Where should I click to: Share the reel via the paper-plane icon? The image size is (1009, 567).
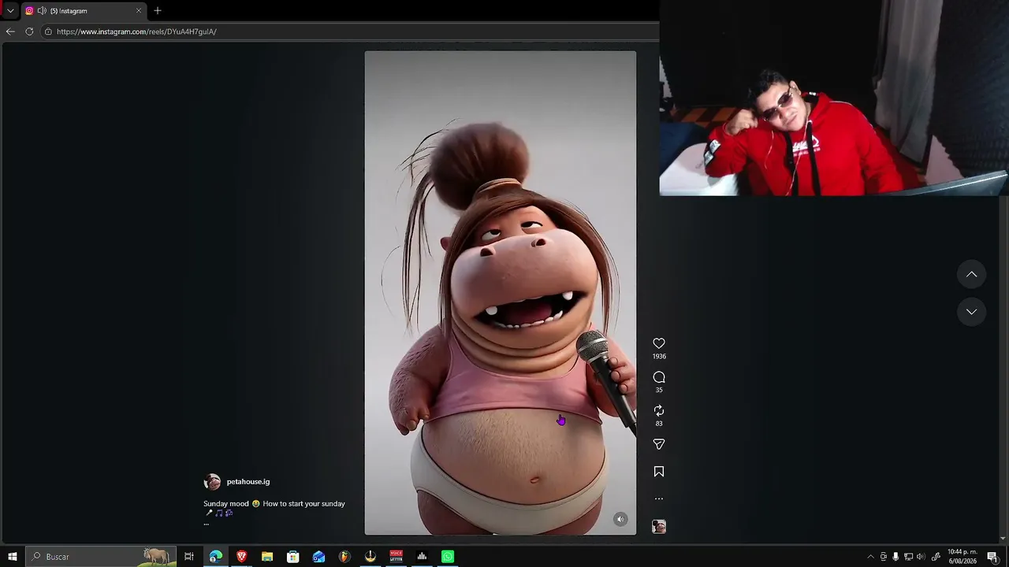[659, 444]
